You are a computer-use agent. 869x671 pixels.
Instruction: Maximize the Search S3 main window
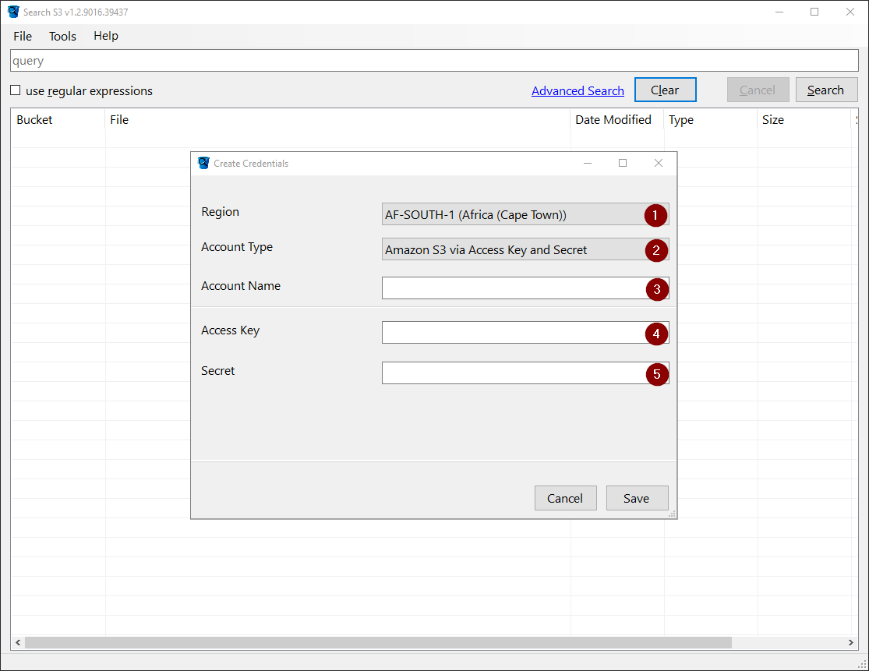pos(814,12)
